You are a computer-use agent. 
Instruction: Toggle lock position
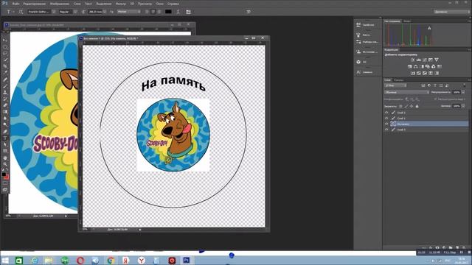pos(412,106)
